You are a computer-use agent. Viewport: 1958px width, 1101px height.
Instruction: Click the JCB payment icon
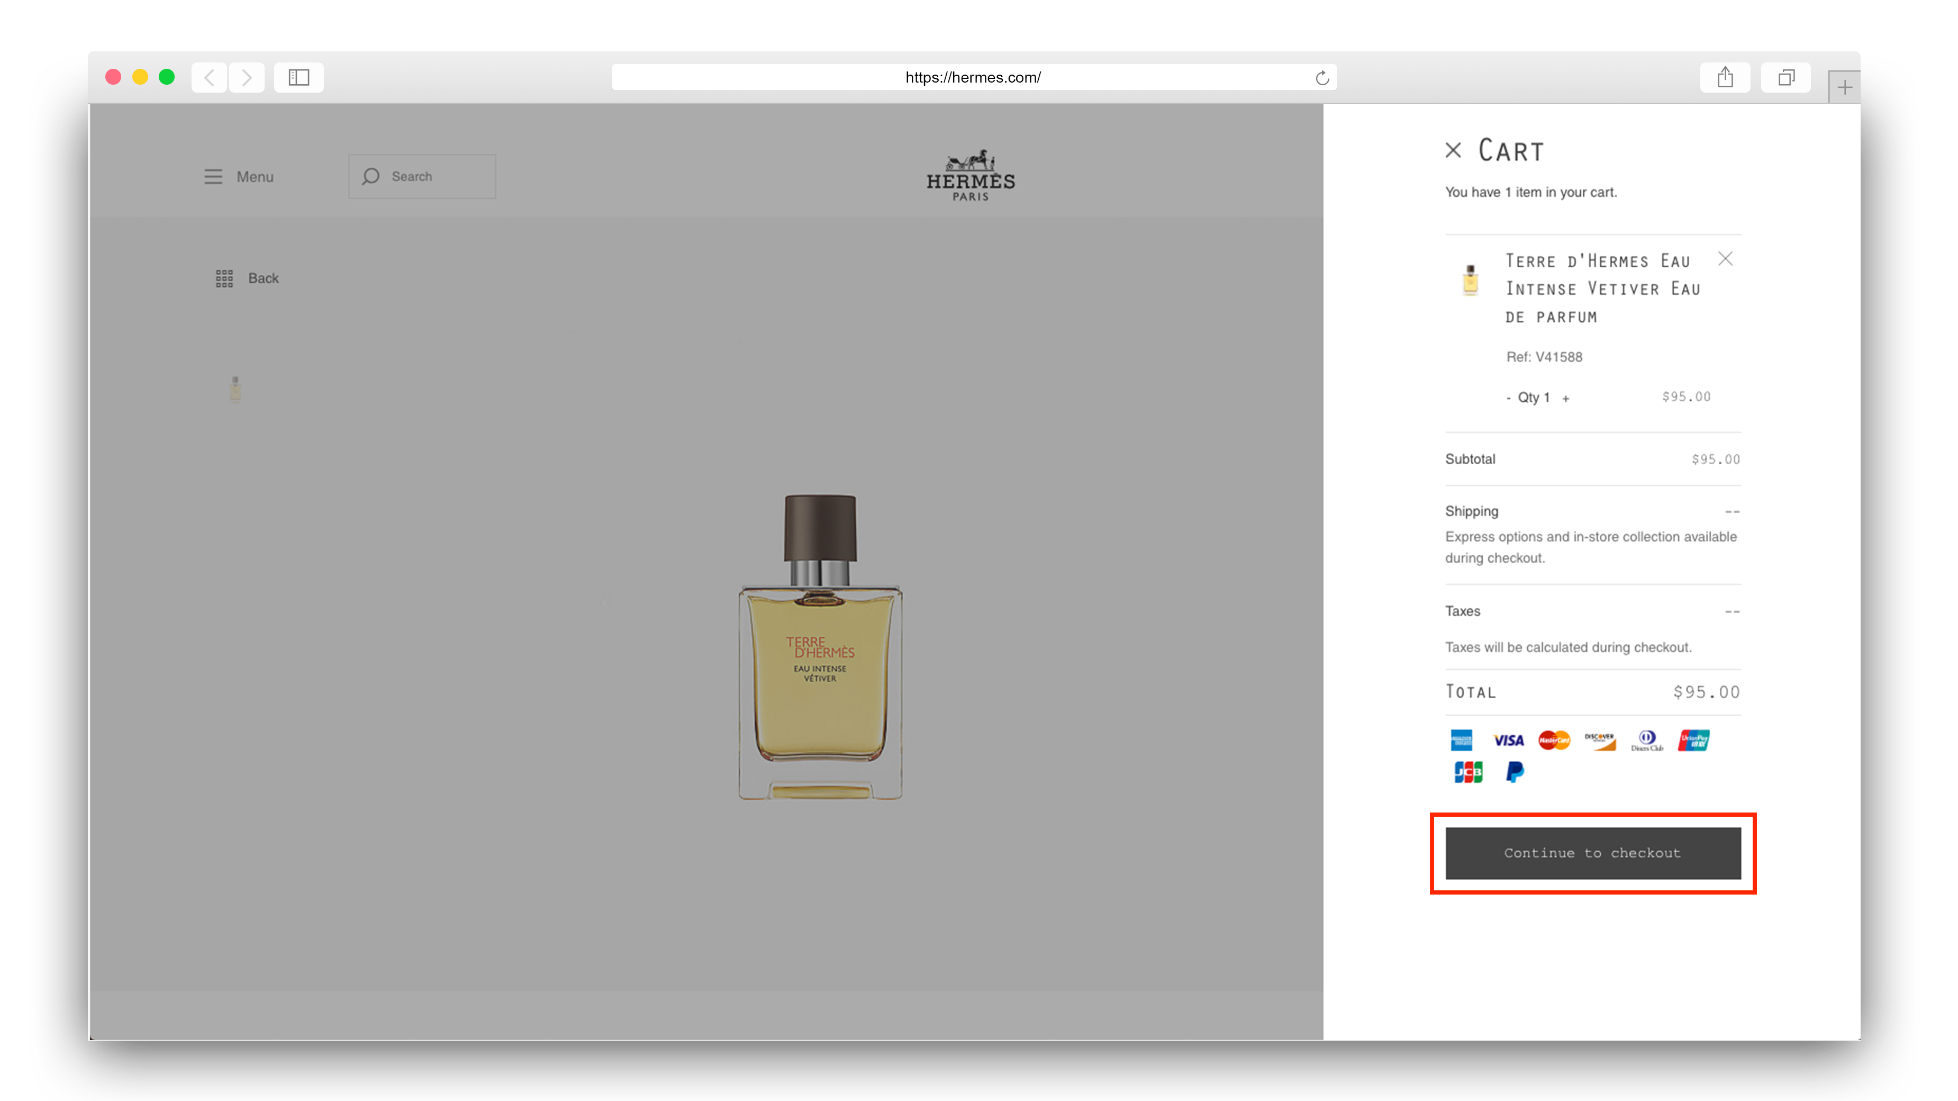point(1468,772)
